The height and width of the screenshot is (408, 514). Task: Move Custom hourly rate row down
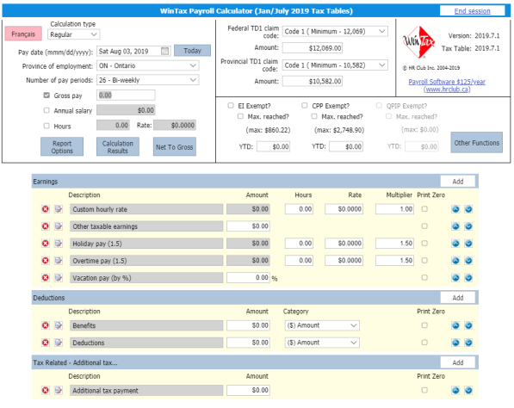468,209
